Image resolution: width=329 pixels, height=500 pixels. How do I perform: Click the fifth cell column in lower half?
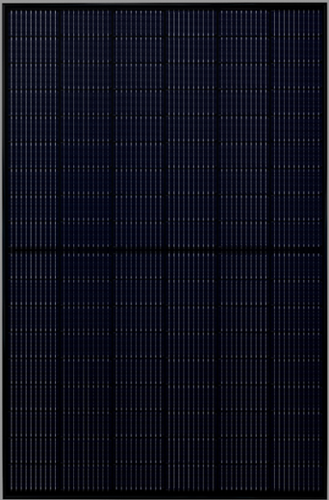coord(244,372)
